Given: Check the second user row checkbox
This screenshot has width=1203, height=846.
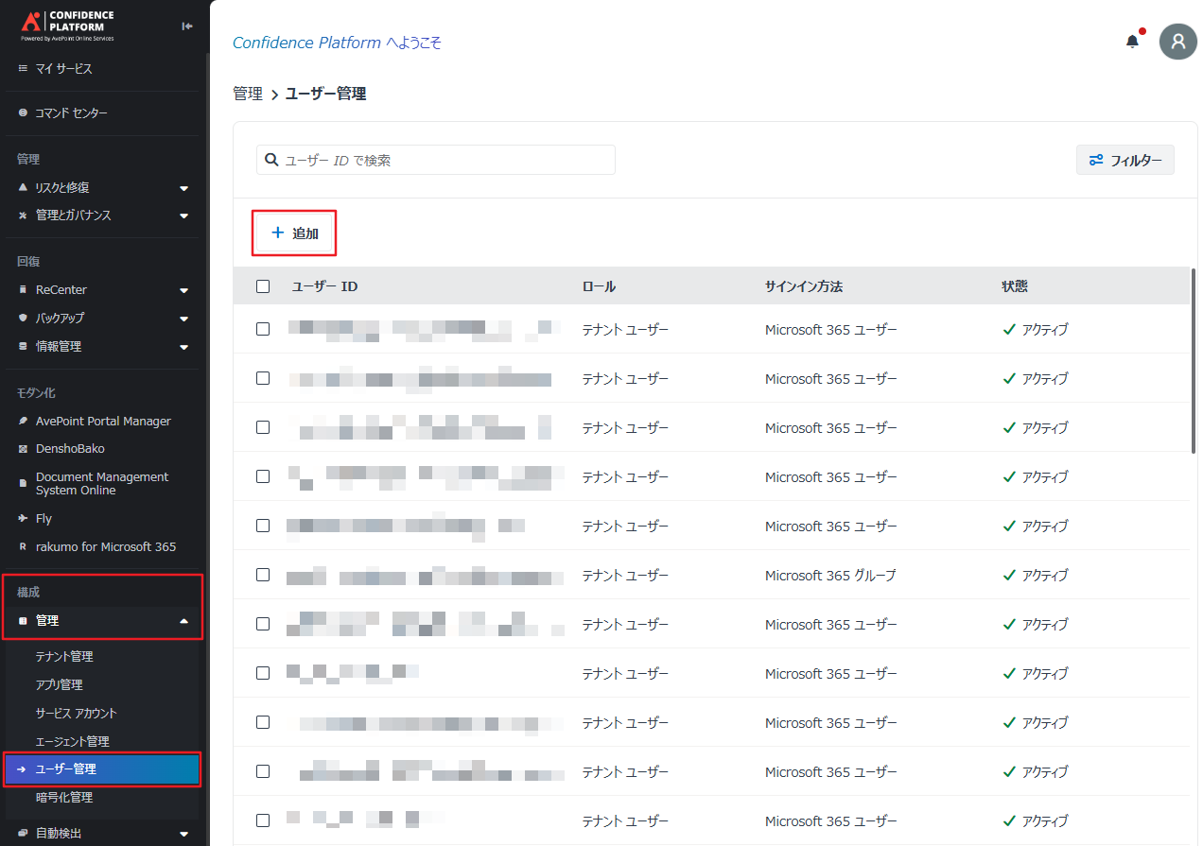Looking at the screenshot, I should (x=263, y=378).
